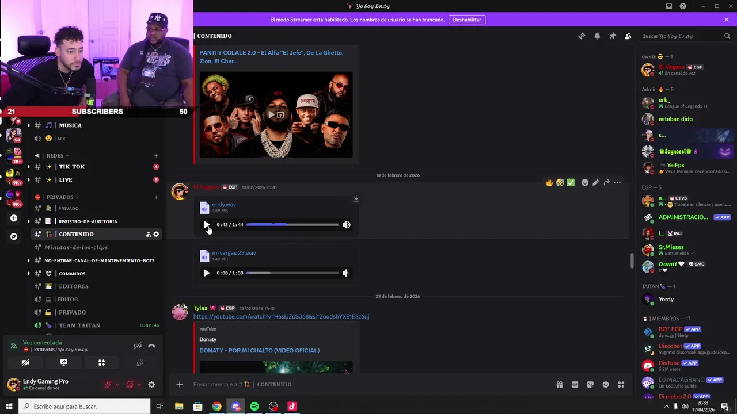Toggle the member list icon
737x414 pixels.
point(628,36)
